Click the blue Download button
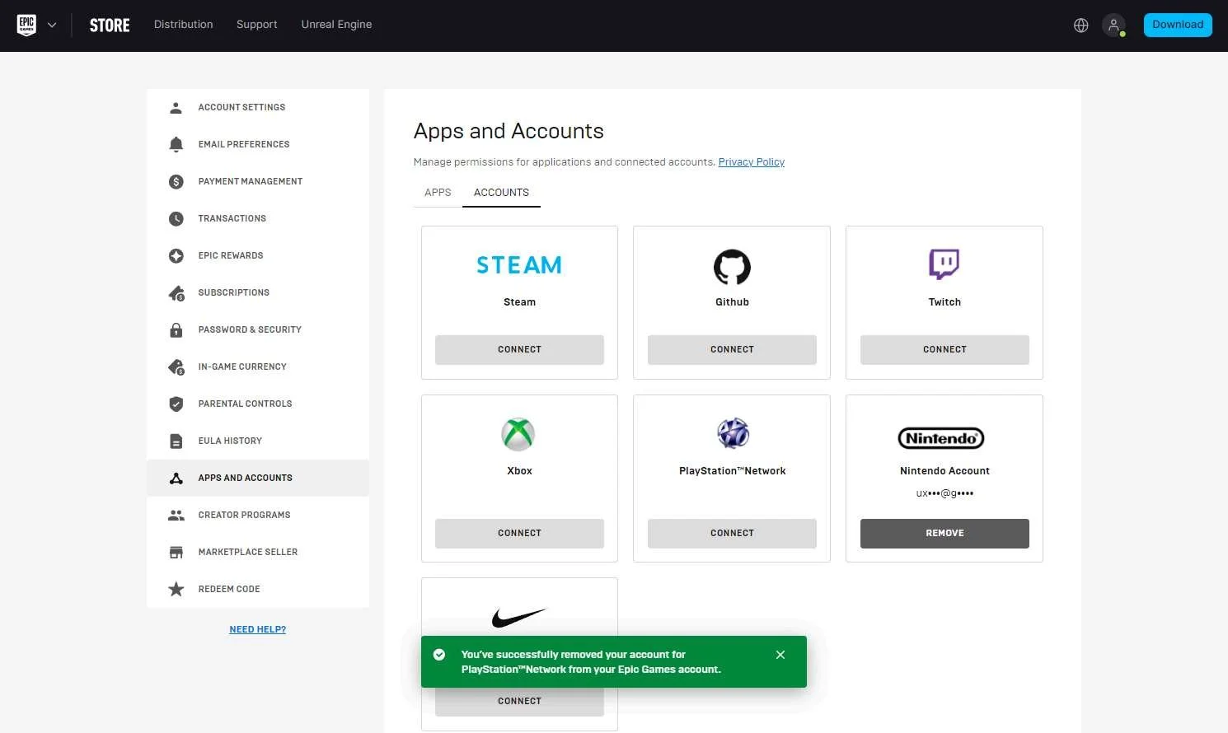 click(x=1178, y=25)
